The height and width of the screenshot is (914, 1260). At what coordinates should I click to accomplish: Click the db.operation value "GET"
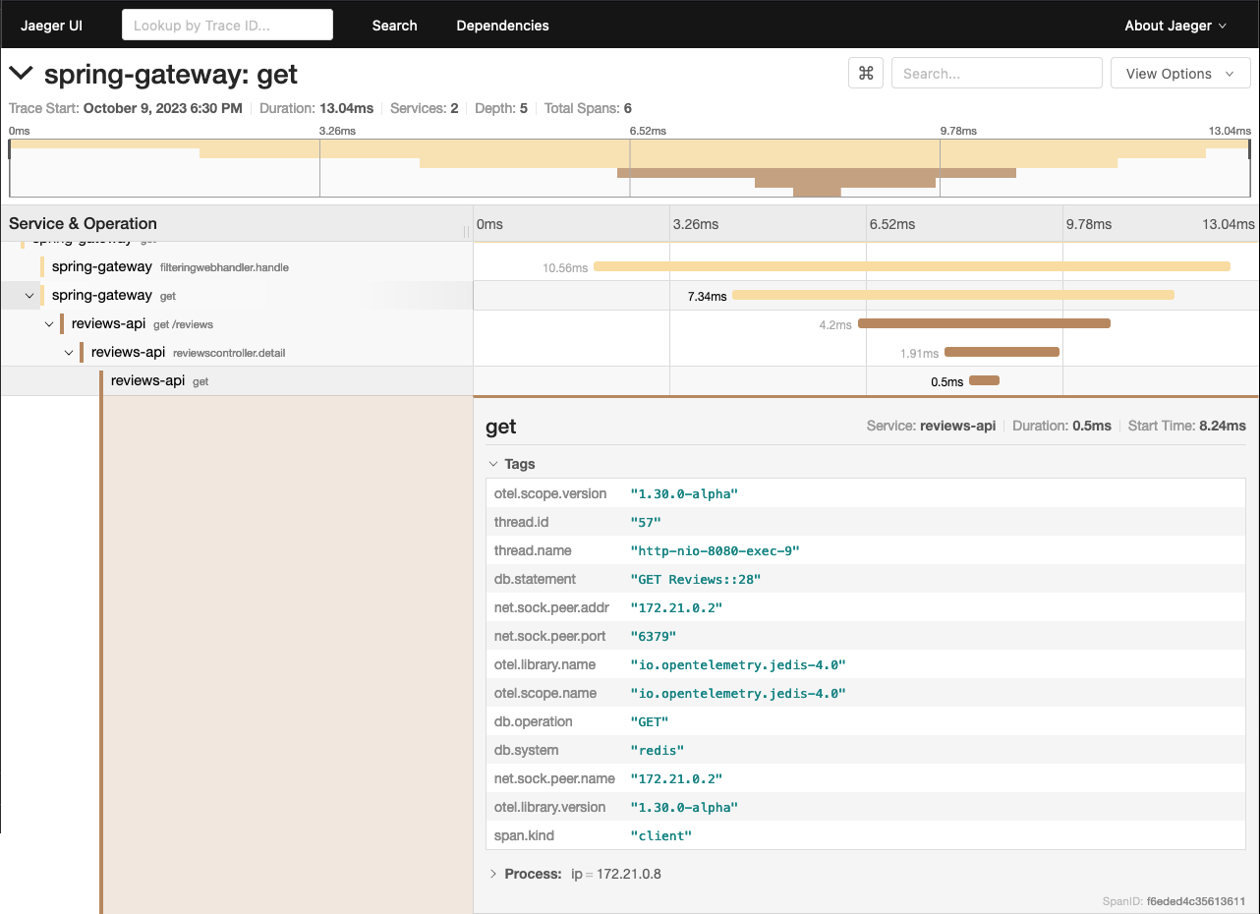tap(650, 721)
